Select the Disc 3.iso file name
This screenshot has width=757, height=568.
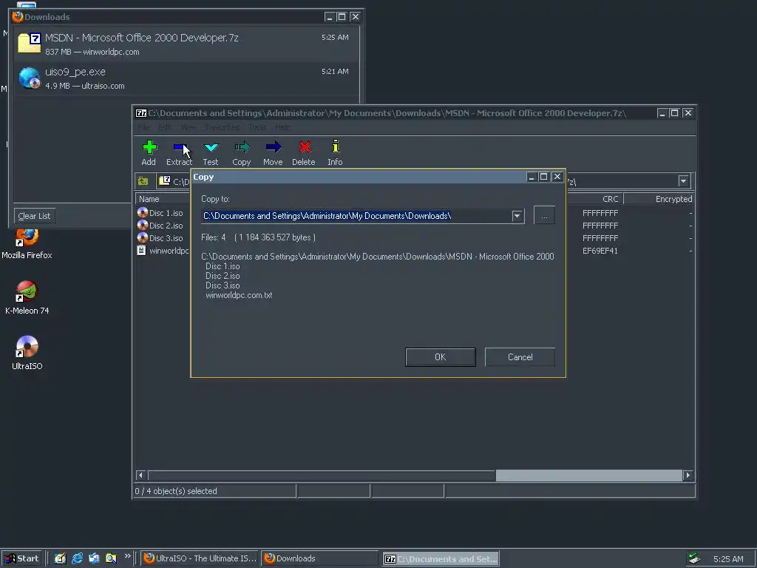pyautogui.click(x=166, y=238)
